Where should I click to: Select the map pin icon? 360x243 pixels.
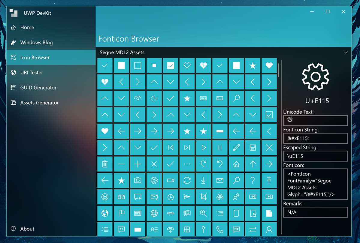[x=203, y=229]
